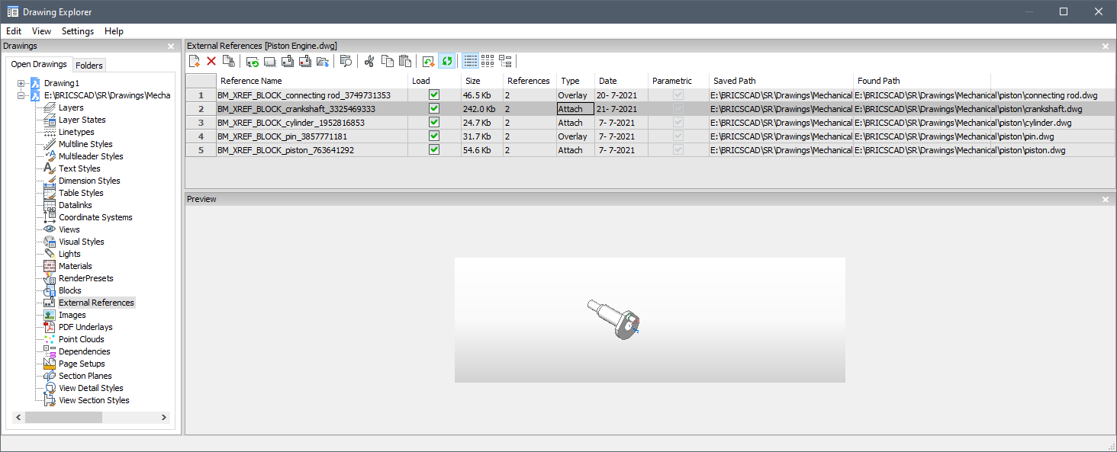Collapse the E:\BRICSCAD drawing tree node
This screenshot has height=452, width=1117.
click(21, 95)
